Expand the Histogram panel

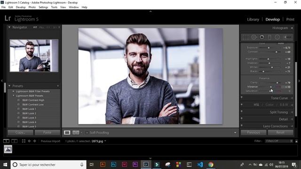[x=292, y=28]
